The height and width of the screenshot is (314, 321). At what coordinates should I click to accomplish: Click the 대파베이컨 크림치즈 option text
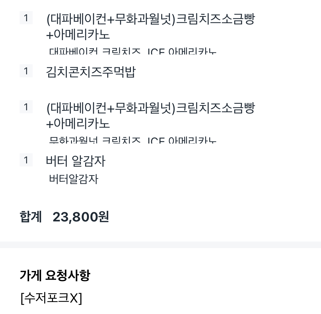[x=95, y=51]
